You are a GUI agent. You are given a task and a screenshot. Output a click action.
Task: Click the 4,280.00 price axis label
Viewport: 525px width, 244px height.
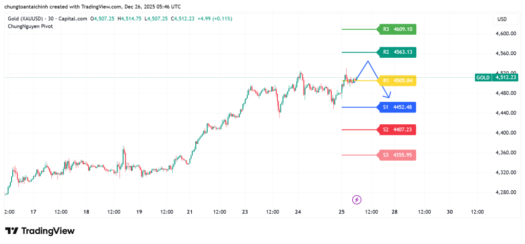(505, 192)
